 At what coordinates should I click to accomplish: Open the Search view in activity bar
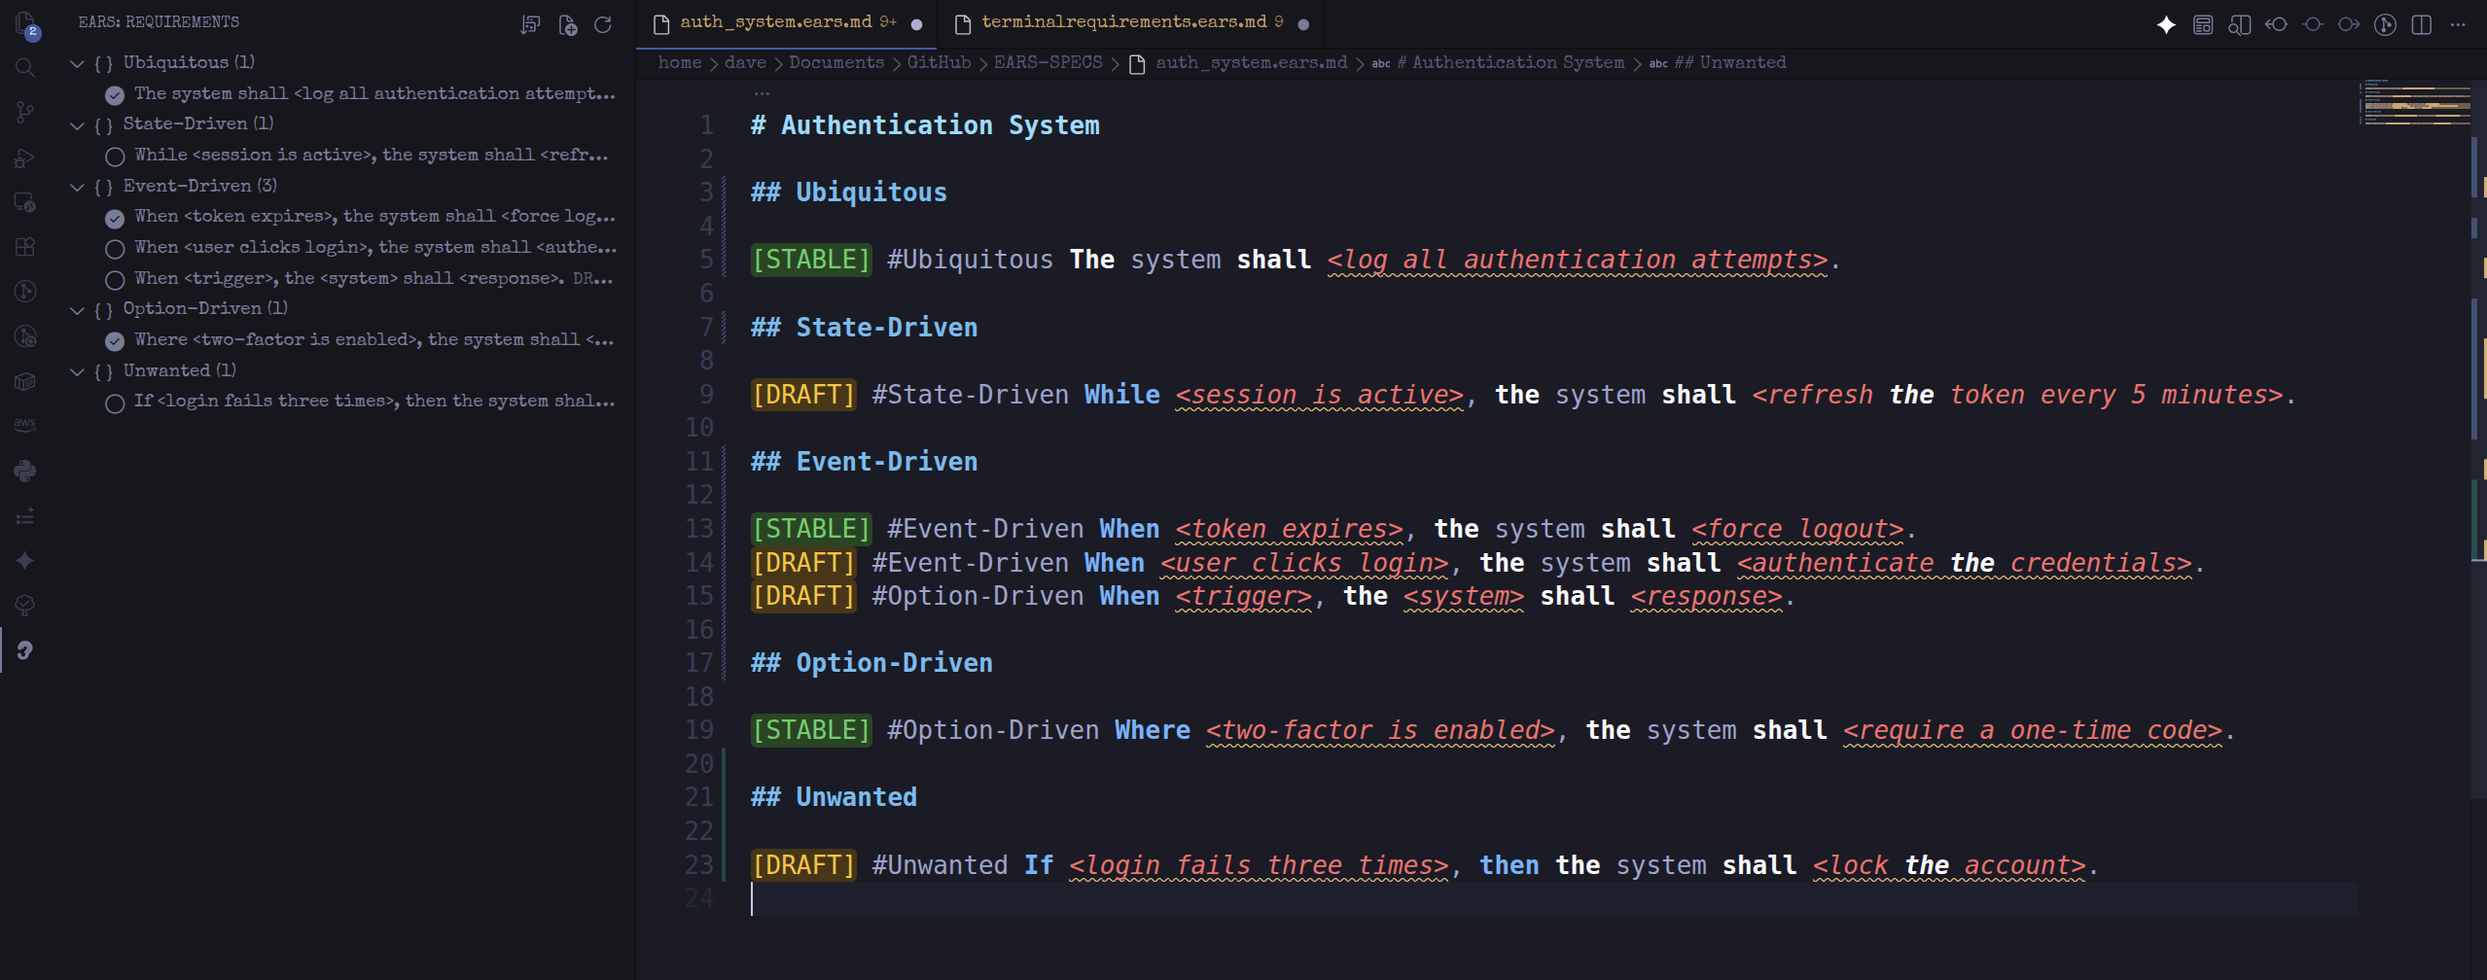(25, 67)
